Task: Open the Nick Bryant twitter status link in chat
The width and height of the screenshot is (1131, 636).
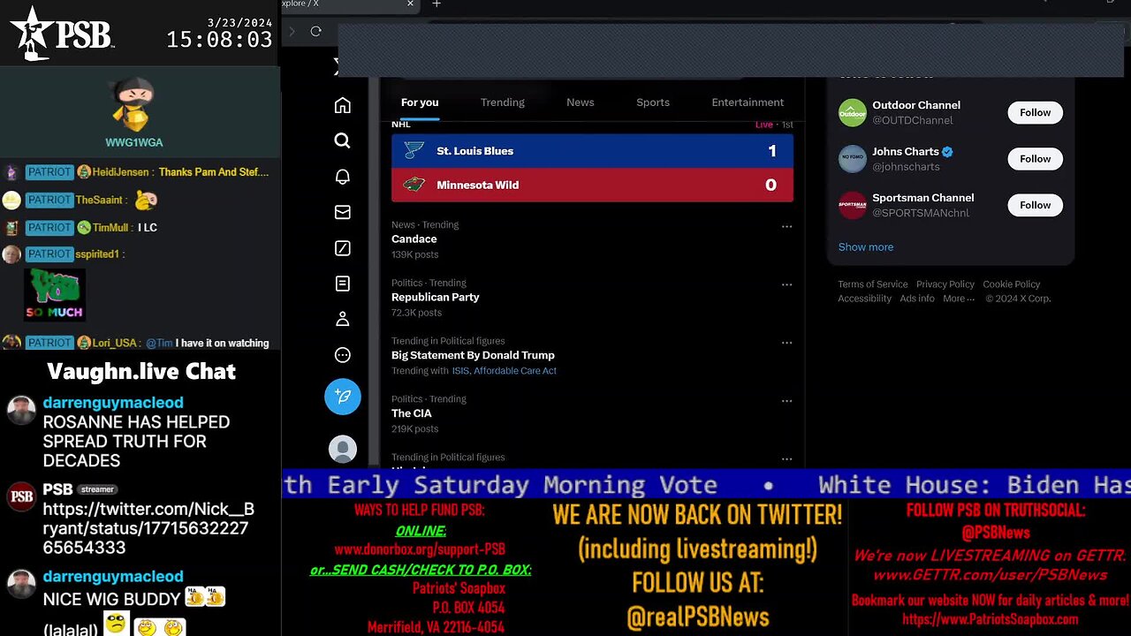Action: [148, 528]
